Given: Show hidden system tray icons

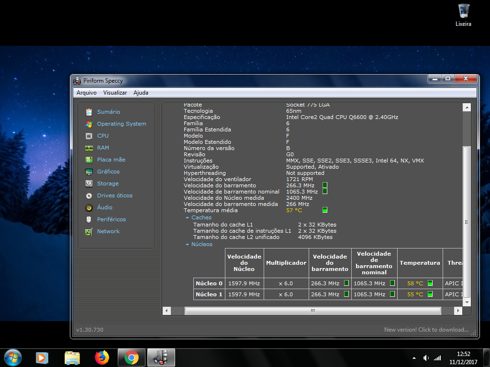Looking at the screenshot, I should [x=414, y=358].
